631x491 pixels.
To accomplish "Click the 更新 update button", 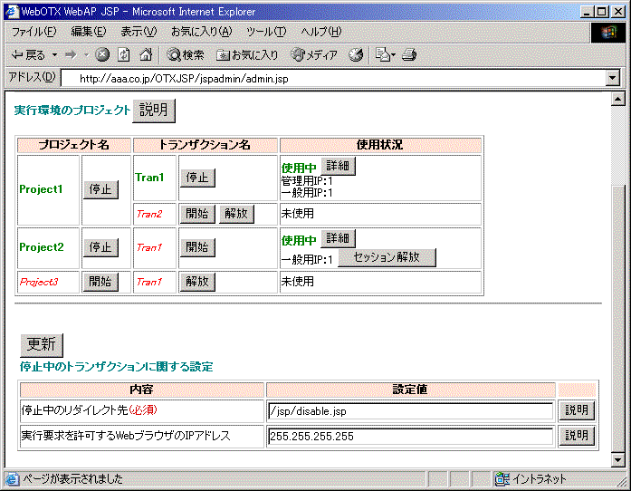I will (x=42, y=344).
